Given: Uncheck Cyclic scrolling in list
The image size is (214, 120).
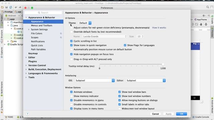Looking at the screenshot, I should point(71,41).
